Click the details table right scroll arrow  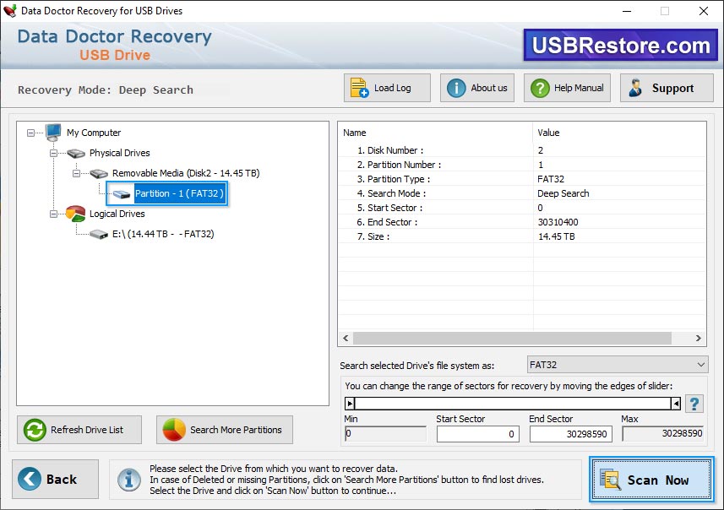[x=698, y=338]
